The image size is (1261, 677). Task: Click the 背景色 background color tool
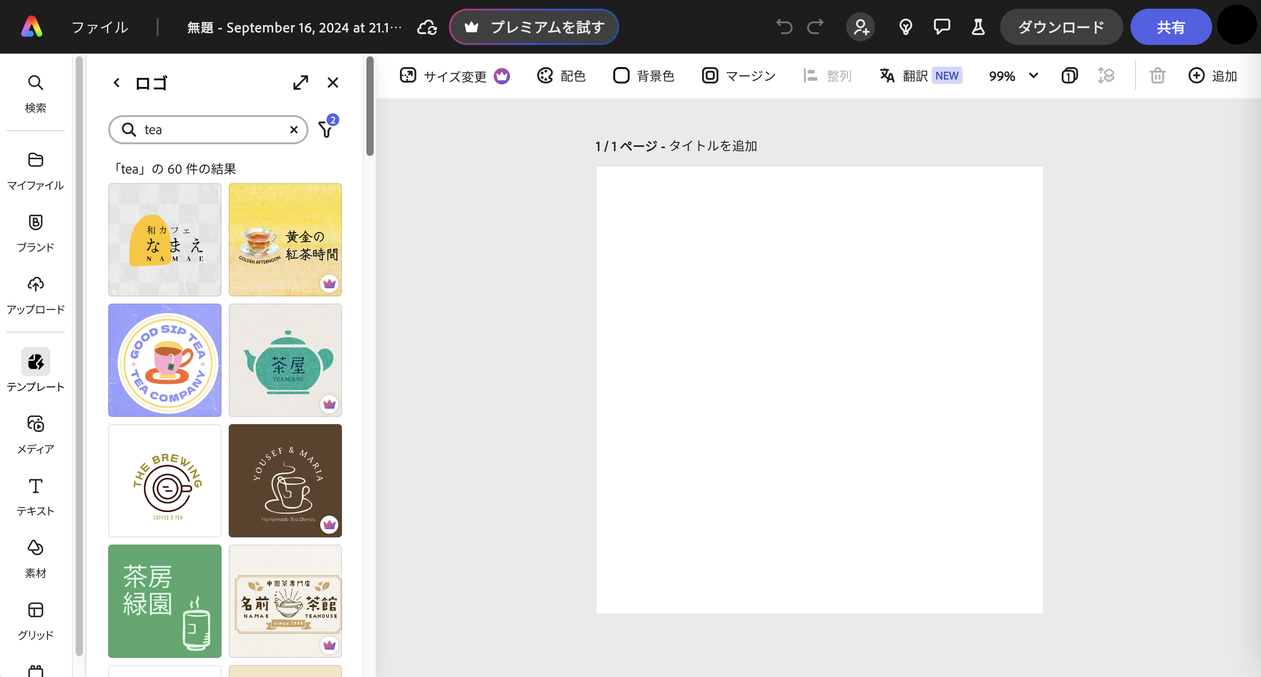644,76
